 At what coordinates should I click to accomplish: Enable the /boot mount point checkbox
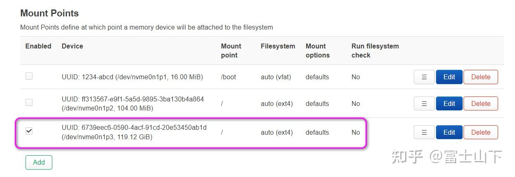point(29,76)
